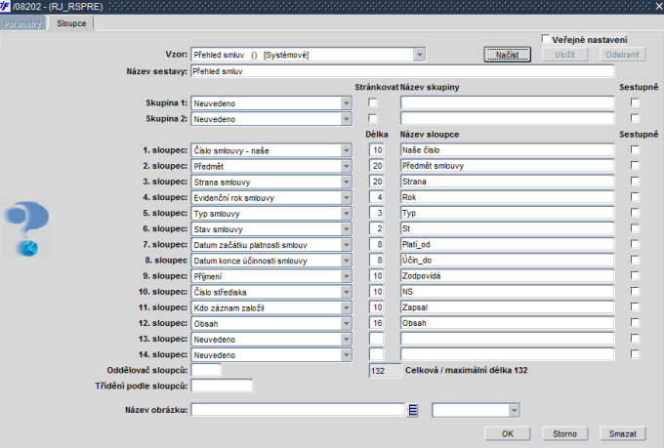
Task: Expand the 2. sloupec Předmět dropdown
Action: click(346, 166)
